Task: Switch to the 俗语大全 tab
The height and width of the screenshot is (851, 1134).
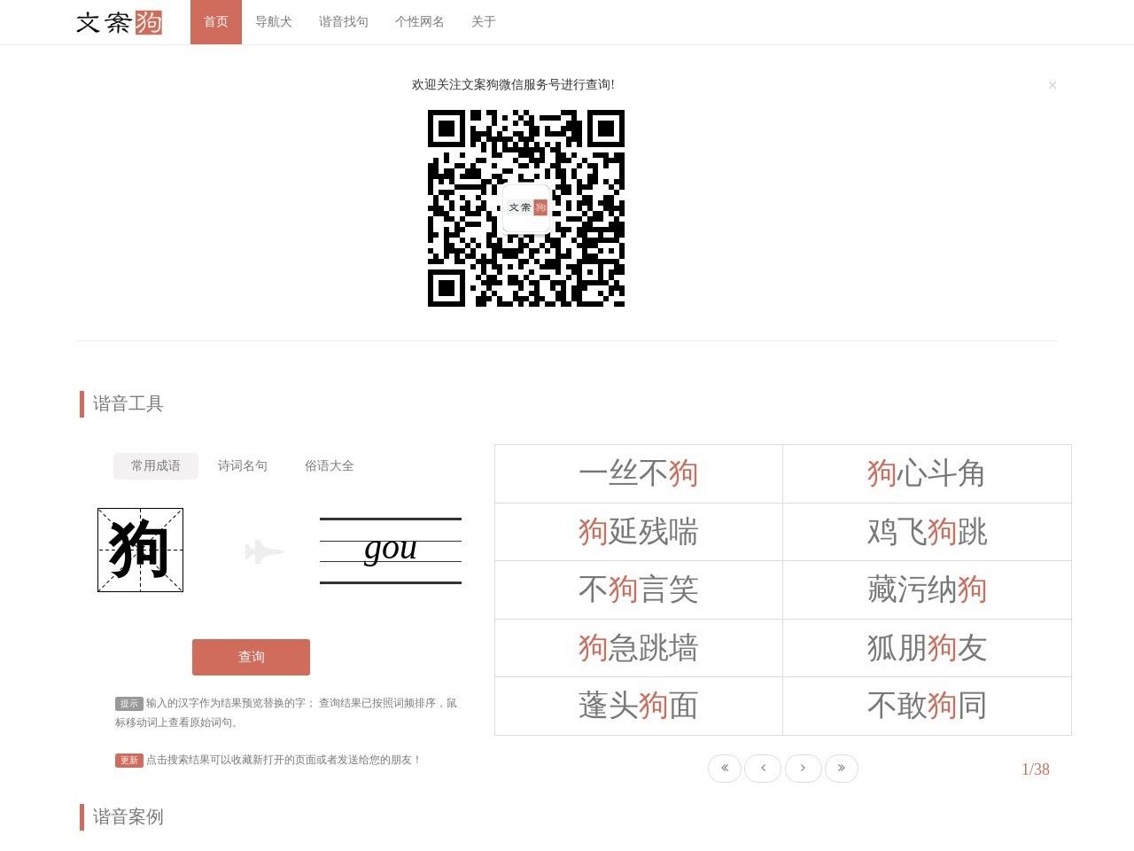Action: (x=329, y=465)
